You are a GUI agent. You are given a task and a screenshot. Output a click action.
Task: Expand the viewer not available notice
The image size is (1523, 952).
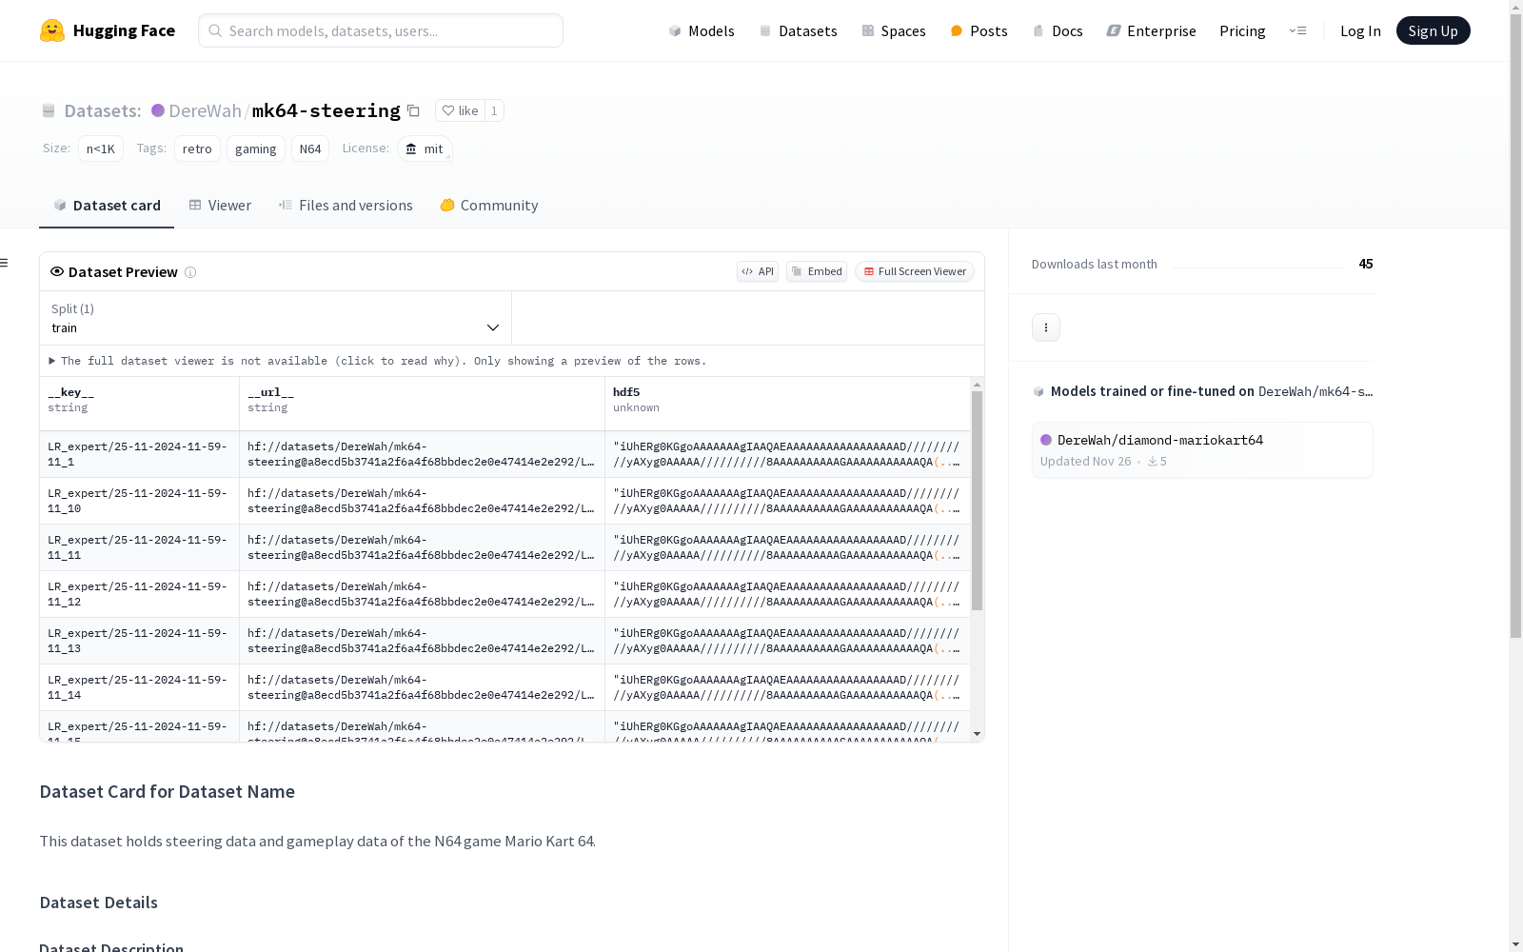tap(378, 361)
